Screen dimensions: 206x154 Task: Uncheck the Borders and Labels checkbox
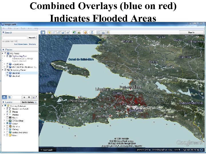(x=7, y=109)
